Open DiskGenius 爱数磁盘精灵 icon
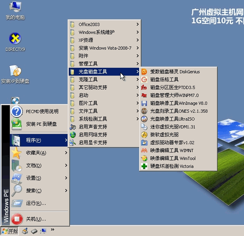 (144, 72)
